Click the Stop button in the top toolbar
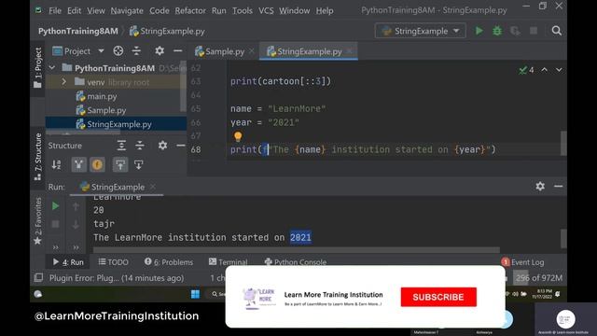The width and height of the screenshot is (597, 336). point(534,31)
